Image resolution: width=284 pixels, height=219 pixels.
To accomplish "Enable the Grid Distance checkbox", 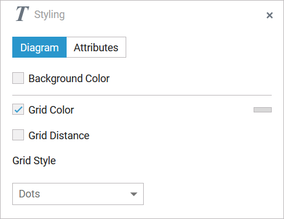I will [18, 135].
